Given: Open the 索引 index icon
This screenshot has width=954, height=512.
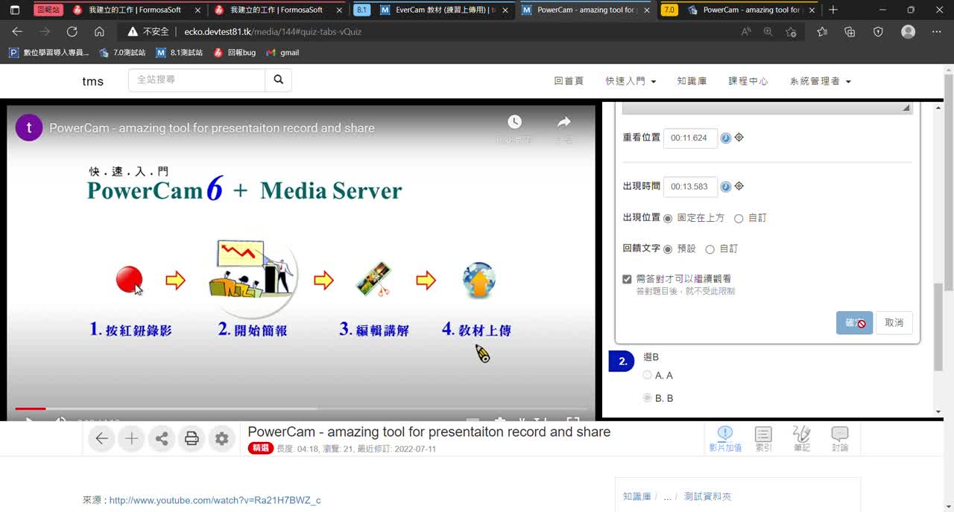Looking at the screenshot, I should pyautogui.click(x=763, y=439).
